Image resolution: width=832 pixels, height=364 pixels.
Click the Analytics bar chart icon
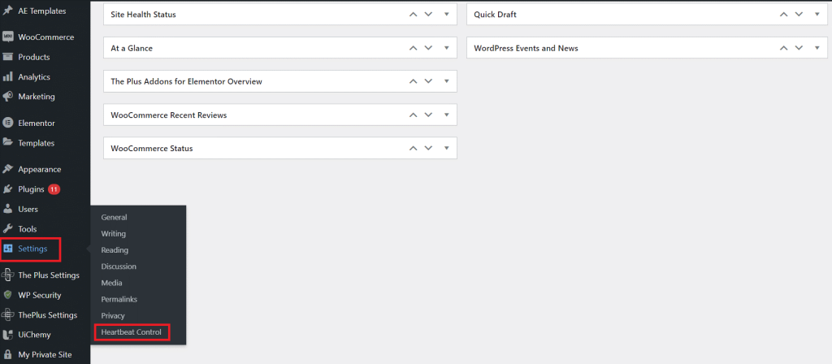pos(7,77)
